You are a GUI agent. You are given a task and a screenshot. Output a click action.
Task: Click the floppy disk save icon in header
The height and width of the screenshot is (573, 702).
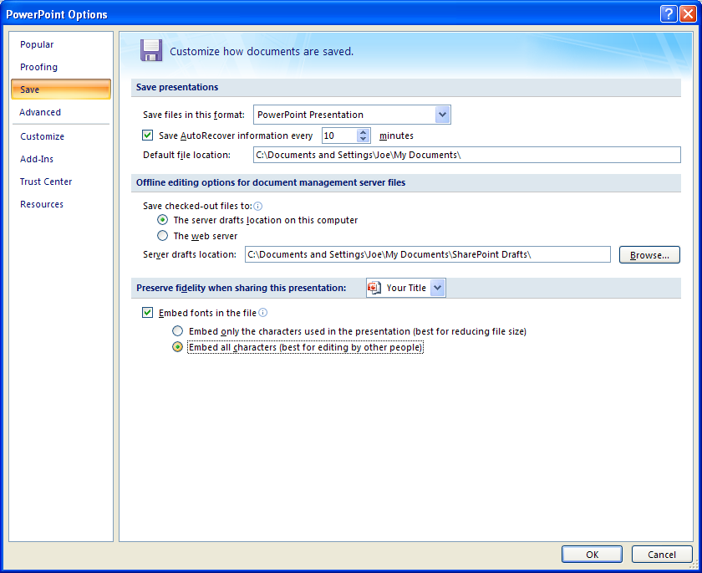click(x=151, y=50)
